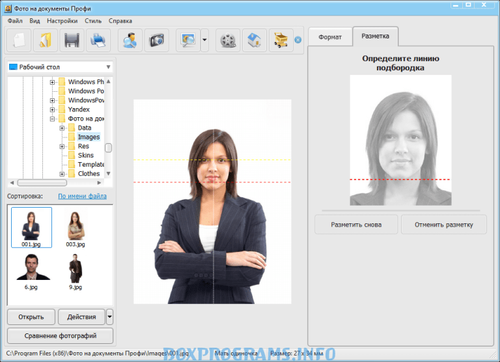Click the new blank document icon

(x=19, y=40)
